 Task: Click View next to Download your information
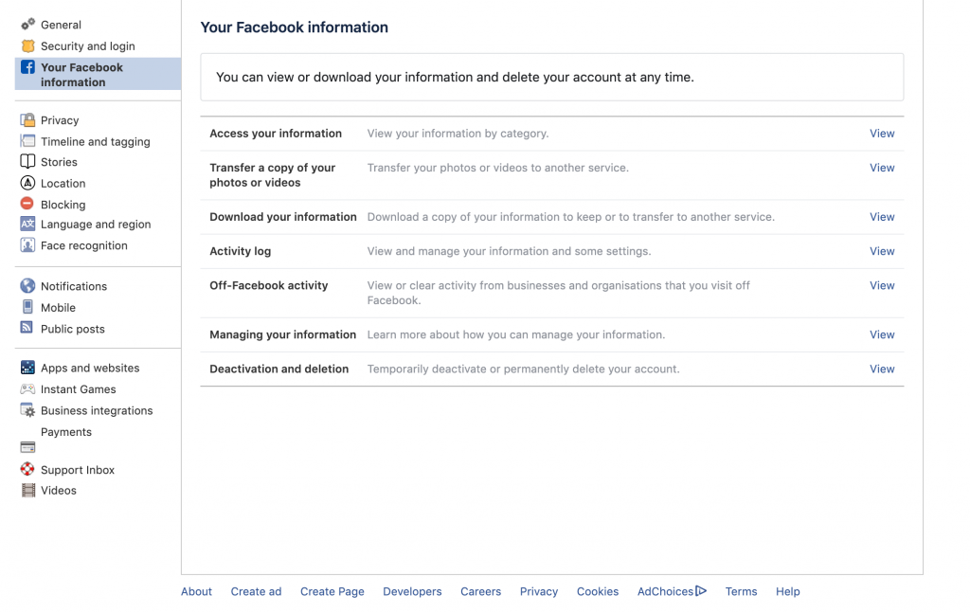click(882, 217)
